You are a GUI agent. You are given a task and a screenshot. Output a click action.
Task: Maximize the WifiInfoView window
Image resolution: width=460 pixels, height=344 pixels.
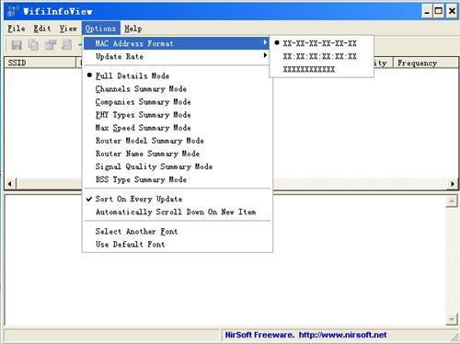click(x=439, y=11)
